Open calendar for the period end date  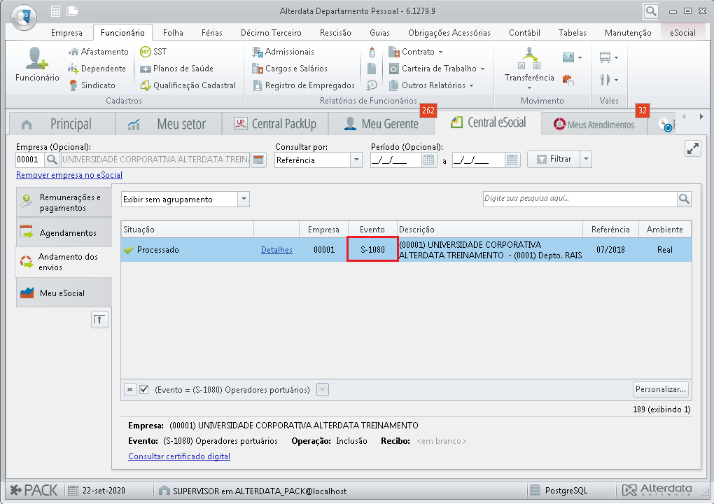coord(512,160)
